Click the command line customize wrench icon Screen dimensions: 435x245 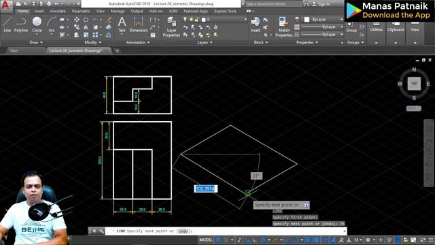(101, 231)
